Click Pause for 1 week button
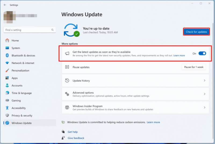This screenshot has width=215, height=144. [194, 67]
